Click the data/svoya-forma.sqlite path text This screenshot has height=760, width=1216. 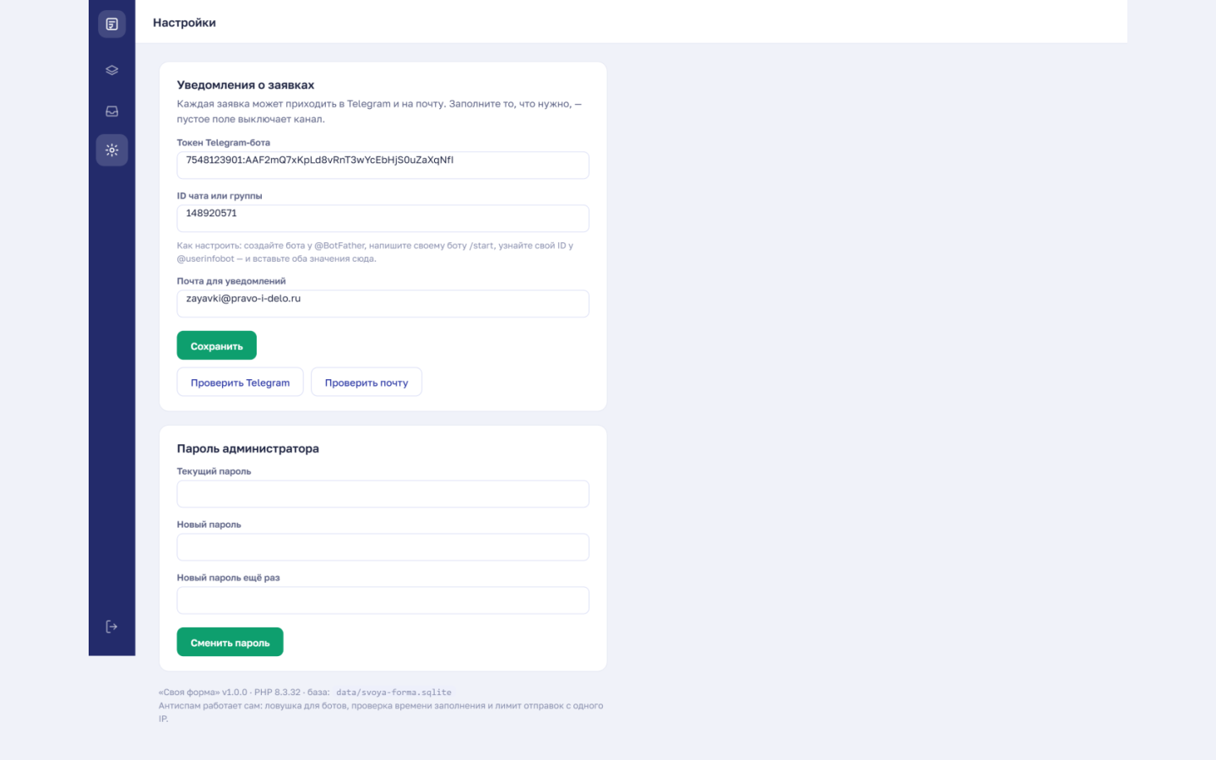coord(394,692)
